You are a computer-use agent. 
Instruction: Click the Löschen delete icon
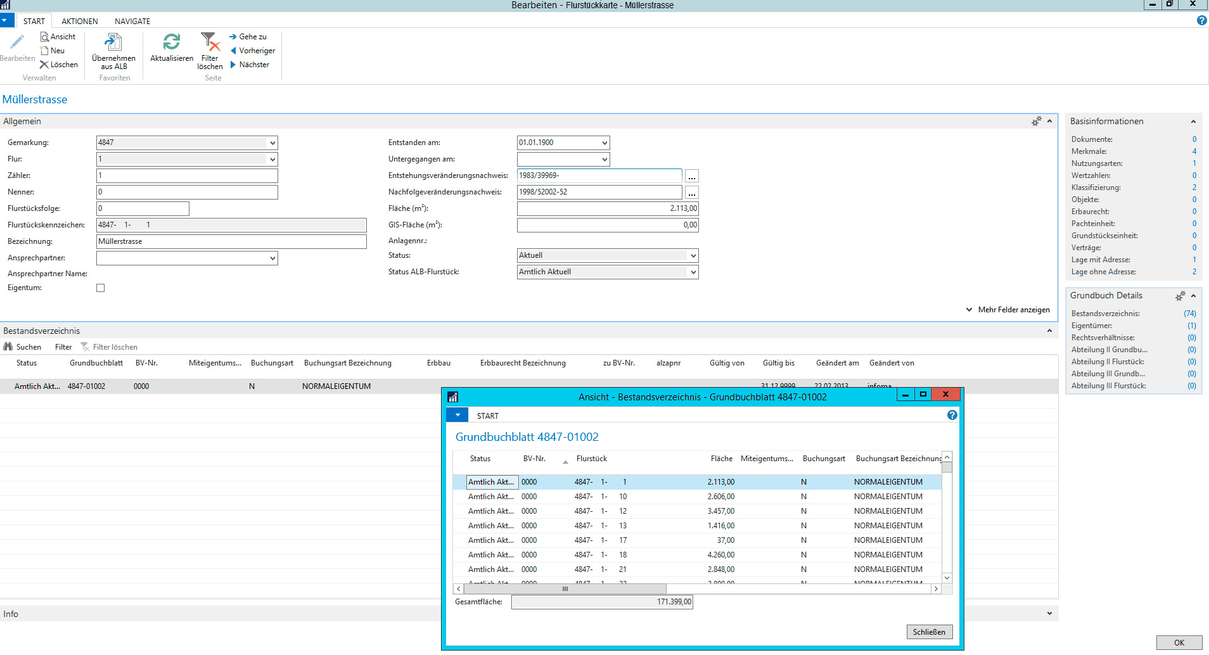44,65
